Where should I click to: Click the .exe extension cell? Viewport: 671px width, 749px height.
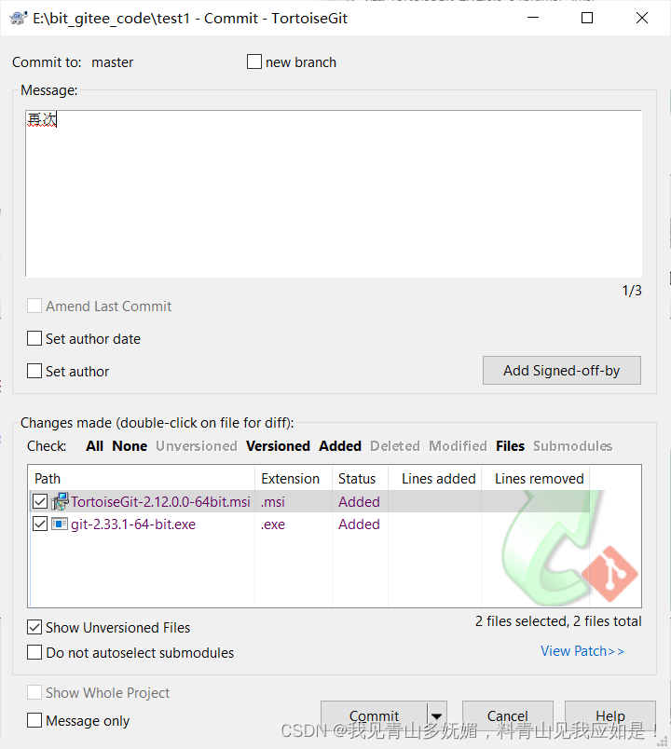(x=273, y=524)
